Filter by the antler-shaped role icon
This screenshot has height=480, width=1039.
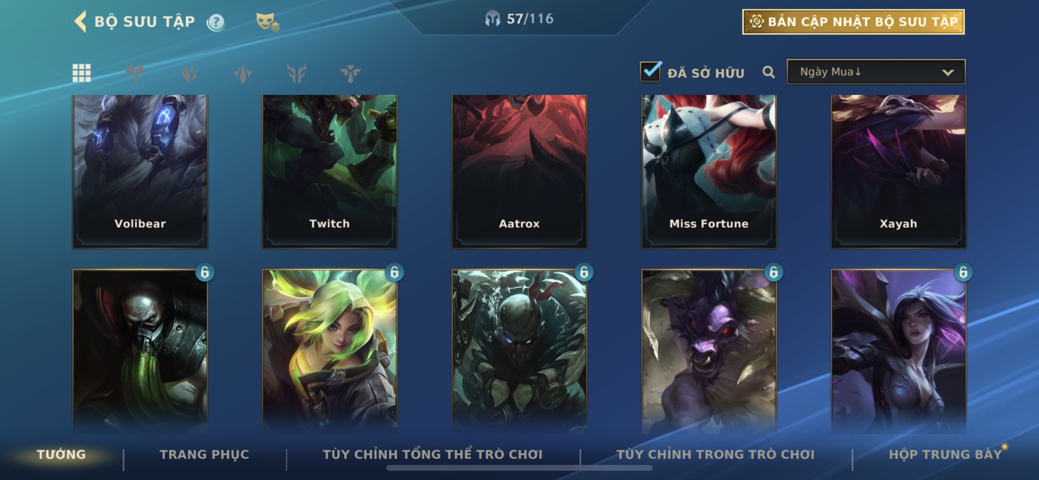tap(296, 73)
